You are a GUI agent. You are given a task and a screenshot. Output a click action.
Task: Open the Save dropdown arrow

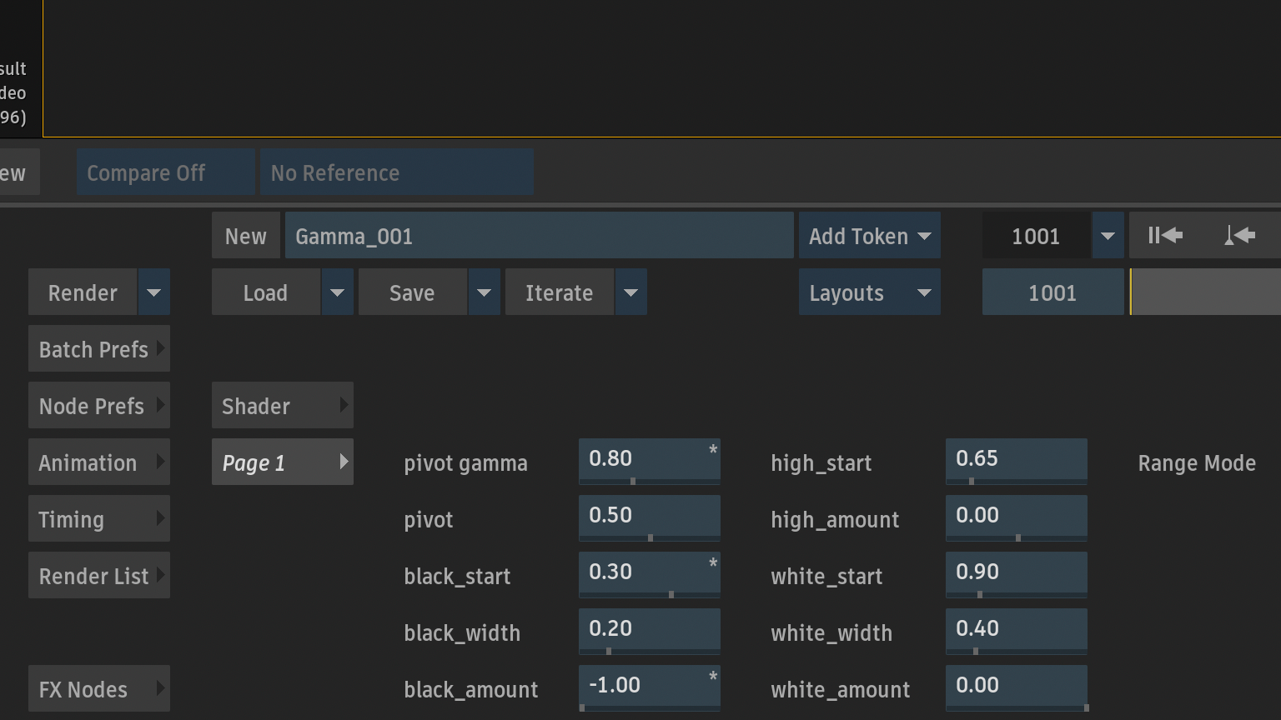(x=485, y=292)
